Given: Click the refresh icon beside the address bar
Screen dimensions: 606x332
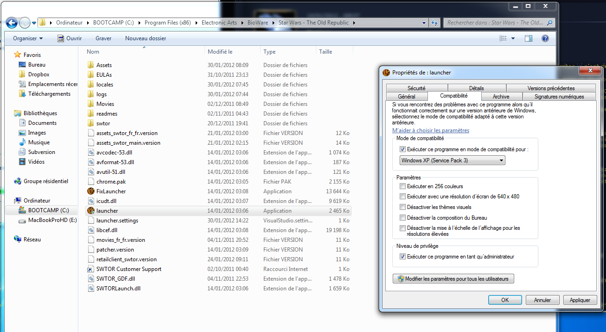Looking at the screenshot, I should click(x=434, y=23).
